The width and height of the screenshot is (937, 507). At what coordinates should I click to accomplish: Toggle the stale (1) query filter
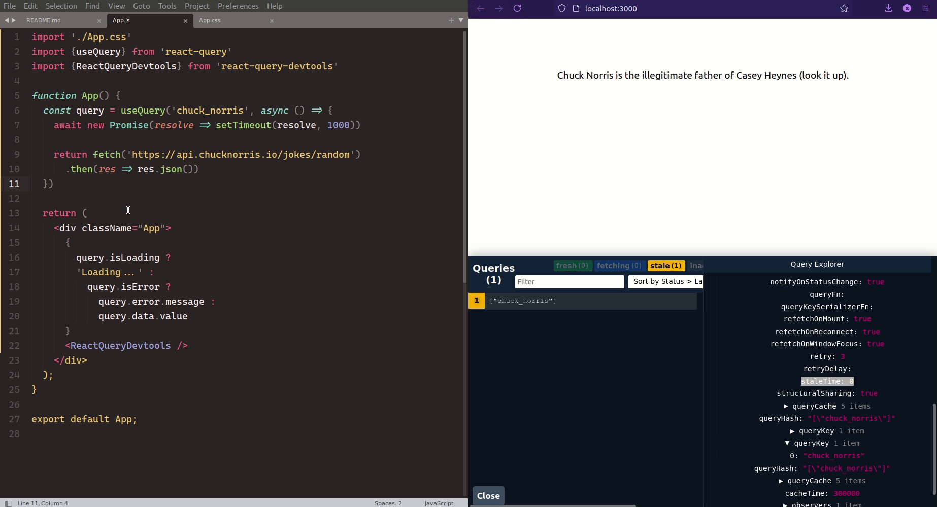pos(666,265)
